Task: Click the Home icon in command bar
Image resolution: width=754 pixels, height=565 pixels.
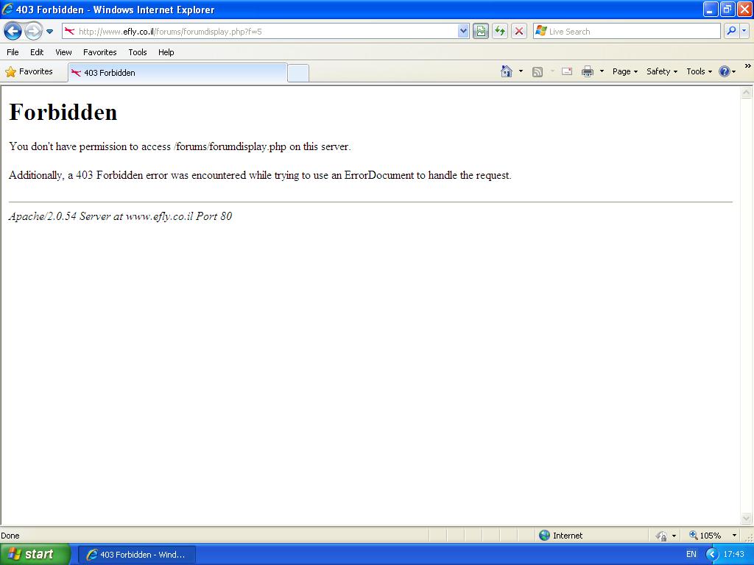Action: (507, 71)
